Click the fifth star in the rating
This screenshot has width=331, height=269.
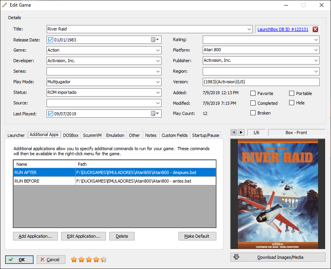pyautogui.click(x=104, y=260)
